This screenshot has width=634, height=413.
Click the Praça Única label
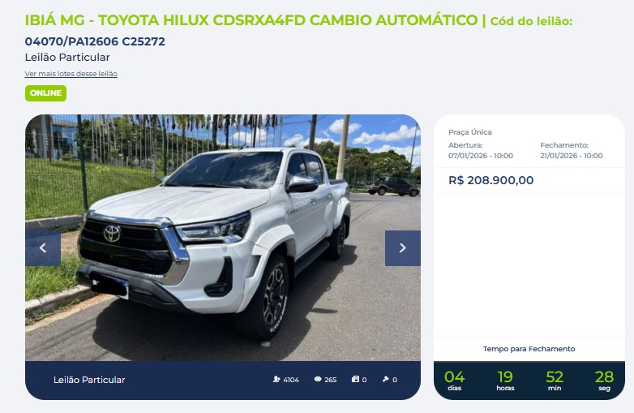[x=470, y=132]
